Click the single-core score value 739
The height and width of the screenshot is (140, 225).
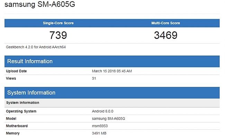(x=58, y=35)
